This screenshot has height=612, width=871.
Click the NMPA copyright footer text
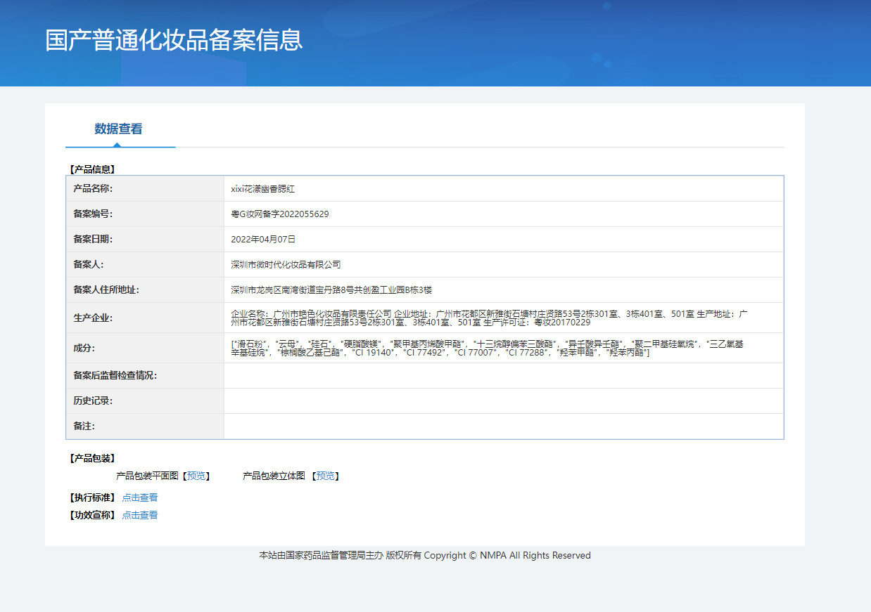tap(425, 556)
